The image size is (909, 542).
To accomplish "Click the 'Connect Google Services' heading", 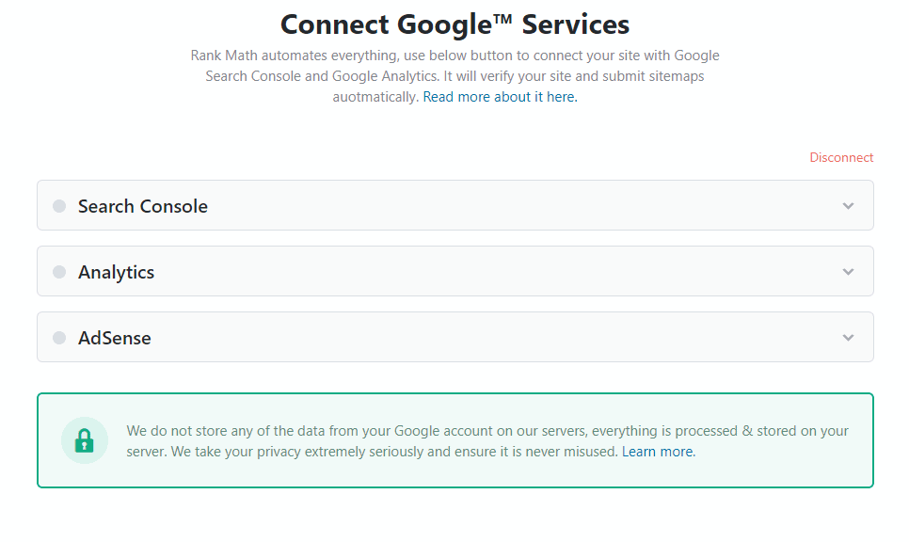I will (x=454, y=24).
